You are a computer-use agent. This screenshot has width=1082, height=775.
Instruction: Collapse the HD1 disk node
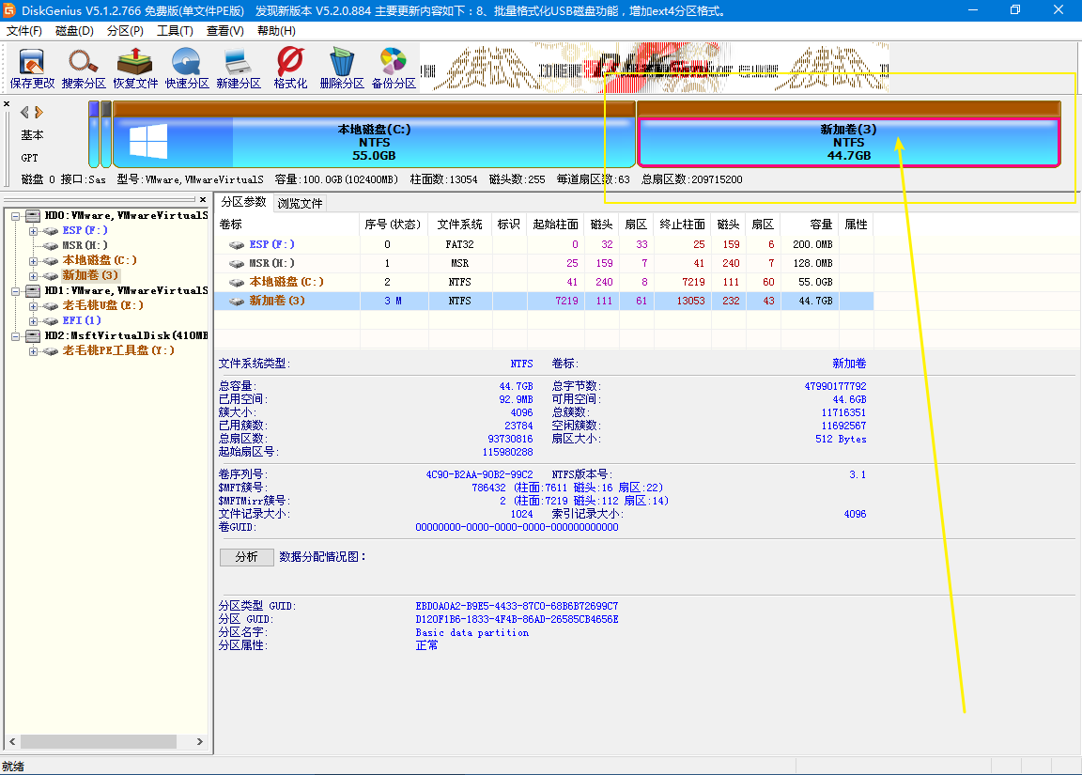click(x=15, y=291)
